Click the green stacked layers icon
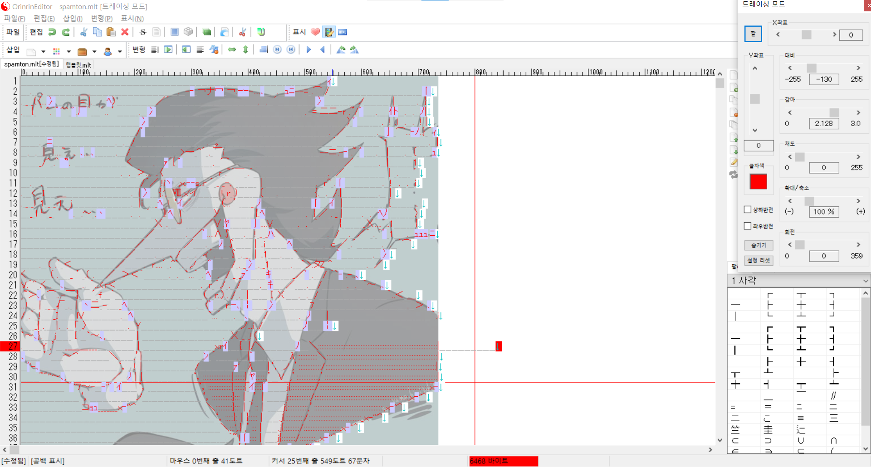 click(x=207, y=32)
